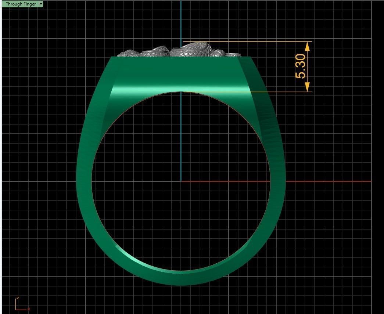
Task: Select the snake relief on ring top
Action: (179, 50)
